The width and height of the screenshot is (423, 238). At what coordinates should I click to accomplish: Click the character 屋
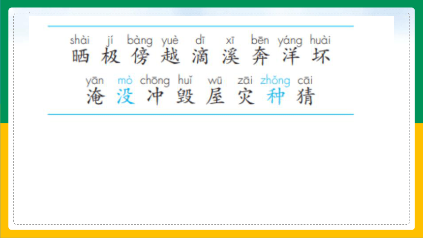pyautogui.click(x=215, y=96)
